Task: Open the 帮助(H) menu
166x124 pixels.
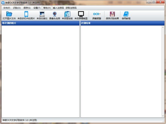Action: [x=47, y=8]
